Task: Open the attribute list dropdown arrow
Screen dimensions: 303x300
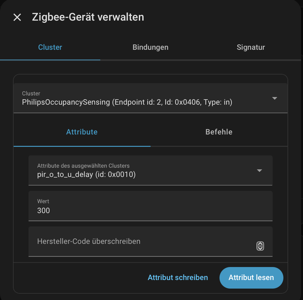Action: click(259, 171)
